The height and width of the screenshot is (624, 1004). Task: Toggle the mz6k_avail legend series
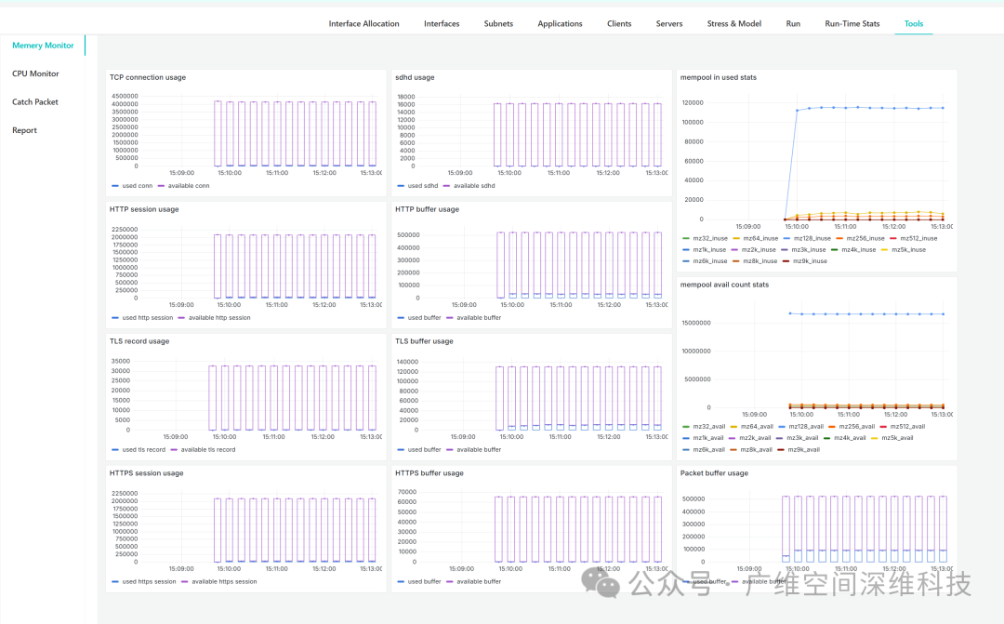704,450
